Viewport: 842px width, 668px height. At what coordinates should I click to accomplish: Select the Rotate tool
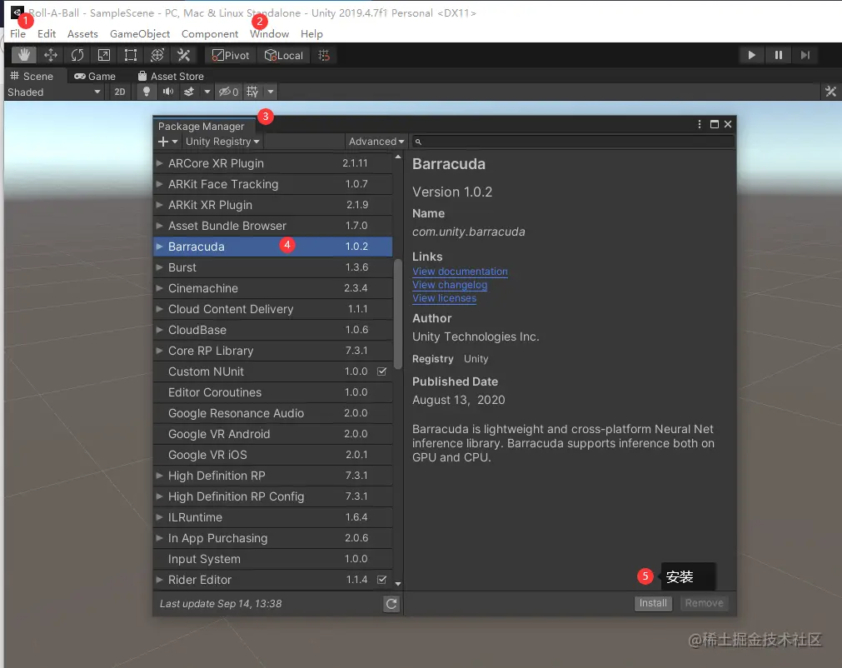[x=77, y=55]
